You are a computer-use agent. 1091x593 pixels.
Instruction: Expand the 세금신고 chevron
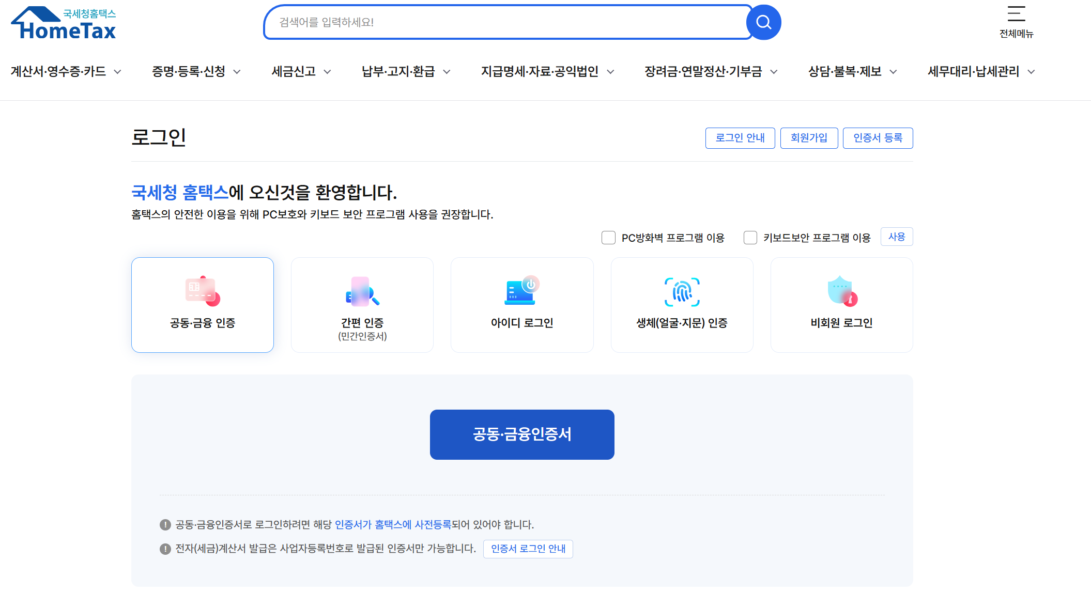328,72
